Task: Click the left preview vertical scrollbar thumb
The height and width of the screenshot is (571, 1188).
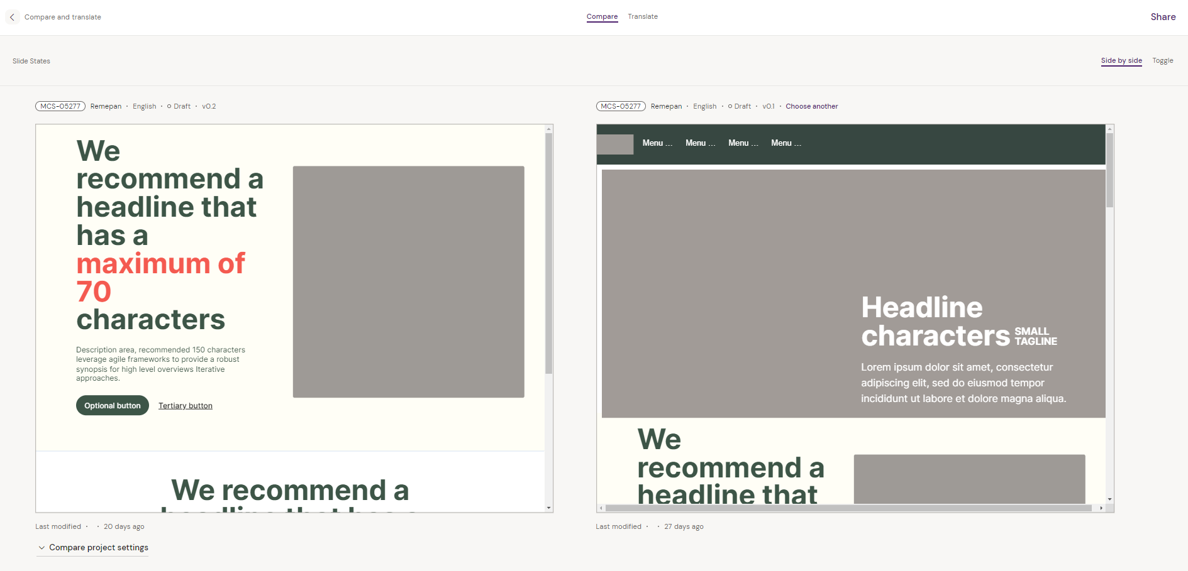Action: pos(549,251)
